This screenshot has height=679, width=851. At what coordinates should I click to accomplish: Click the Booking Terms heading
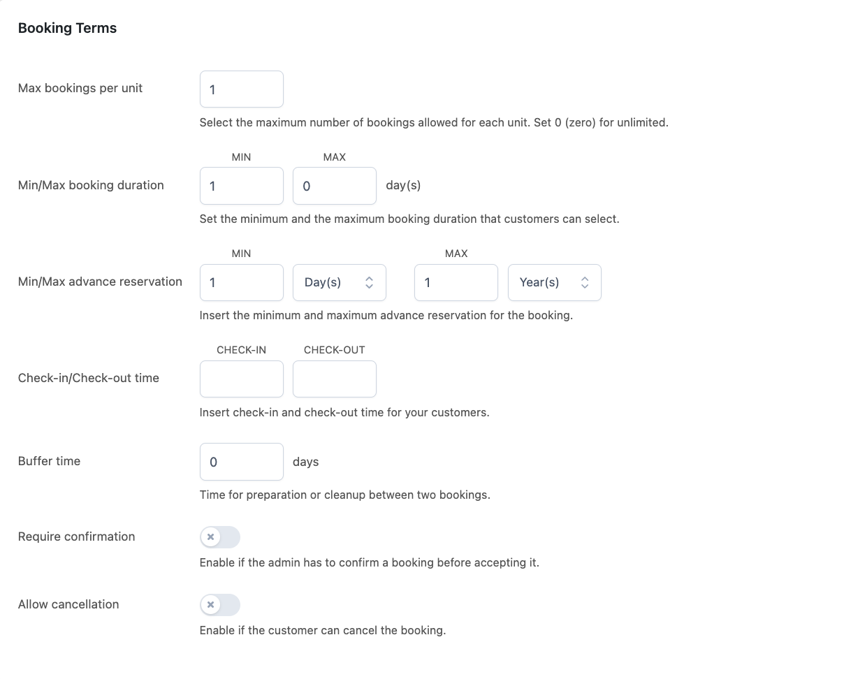(67, 28)
